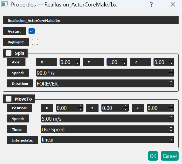
Task: Increase MoveTo Position Z with up arrow
Action: (x=171, y=106)
